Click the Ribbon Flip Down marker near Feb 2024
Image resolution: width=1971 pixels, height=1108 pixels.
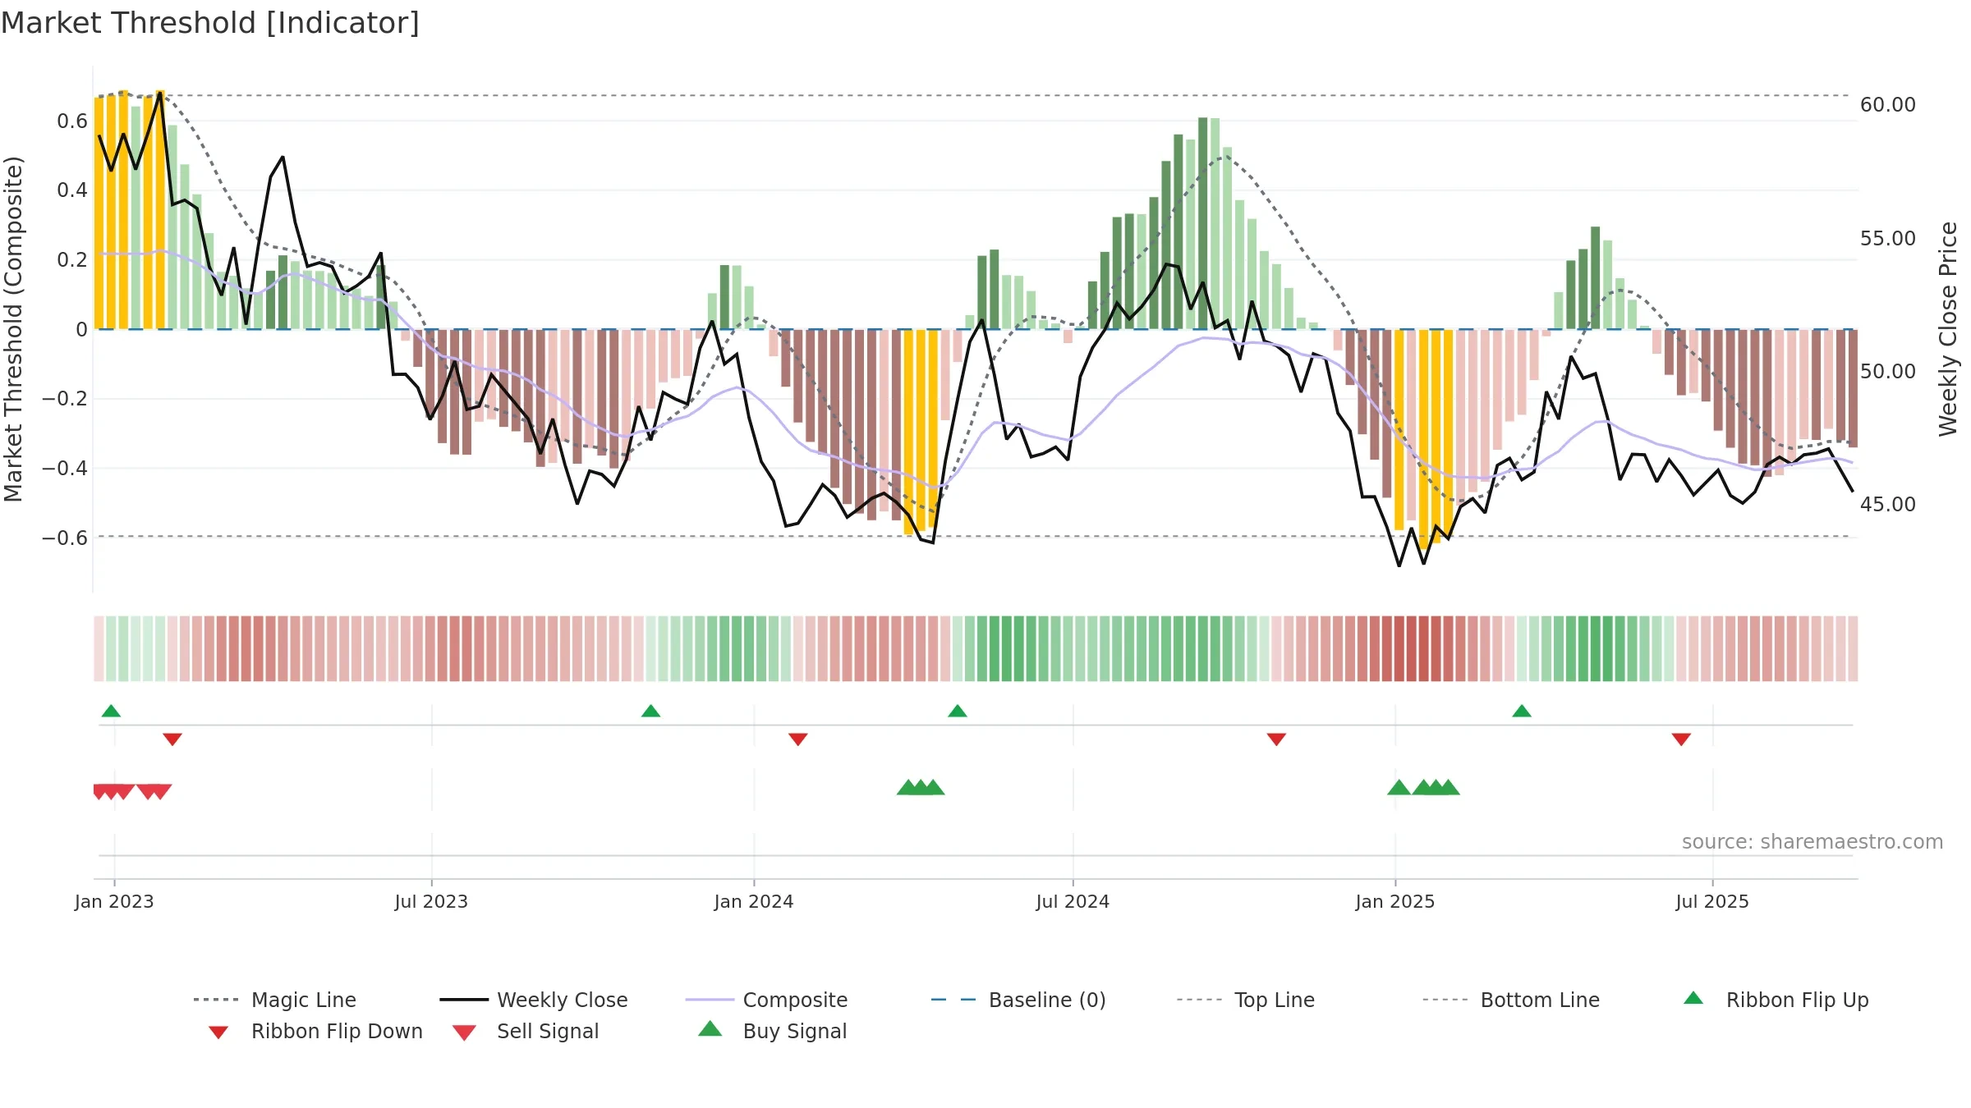[798, 739]
